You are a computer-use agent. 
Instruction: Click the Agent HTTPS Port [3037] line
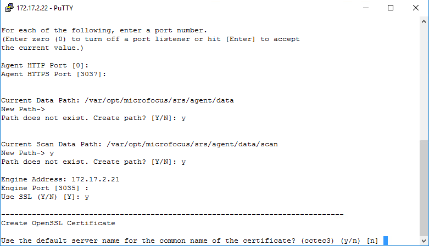point(53,74)
